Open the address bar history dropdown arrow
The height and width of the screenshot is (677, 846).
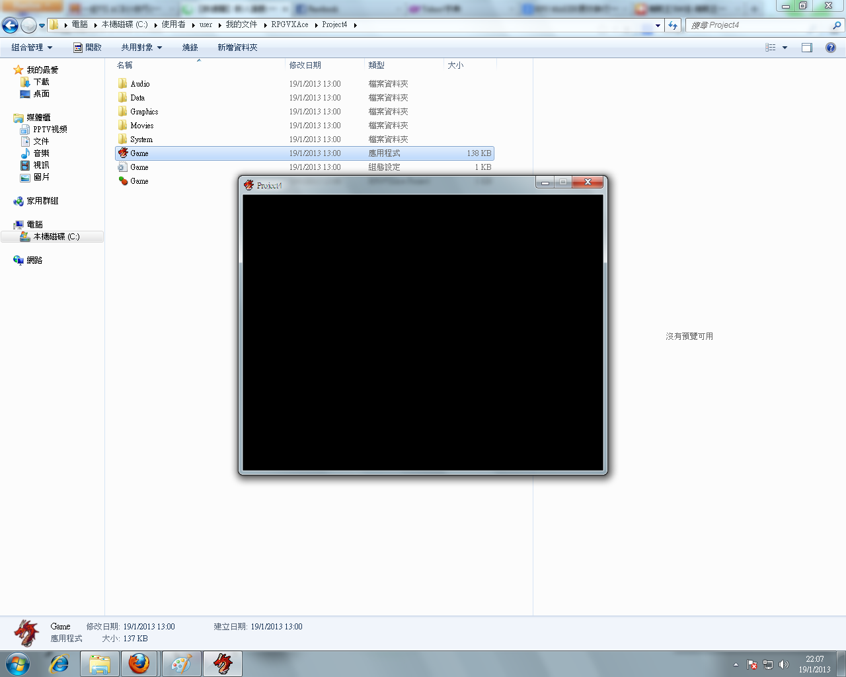coord(658,25)
